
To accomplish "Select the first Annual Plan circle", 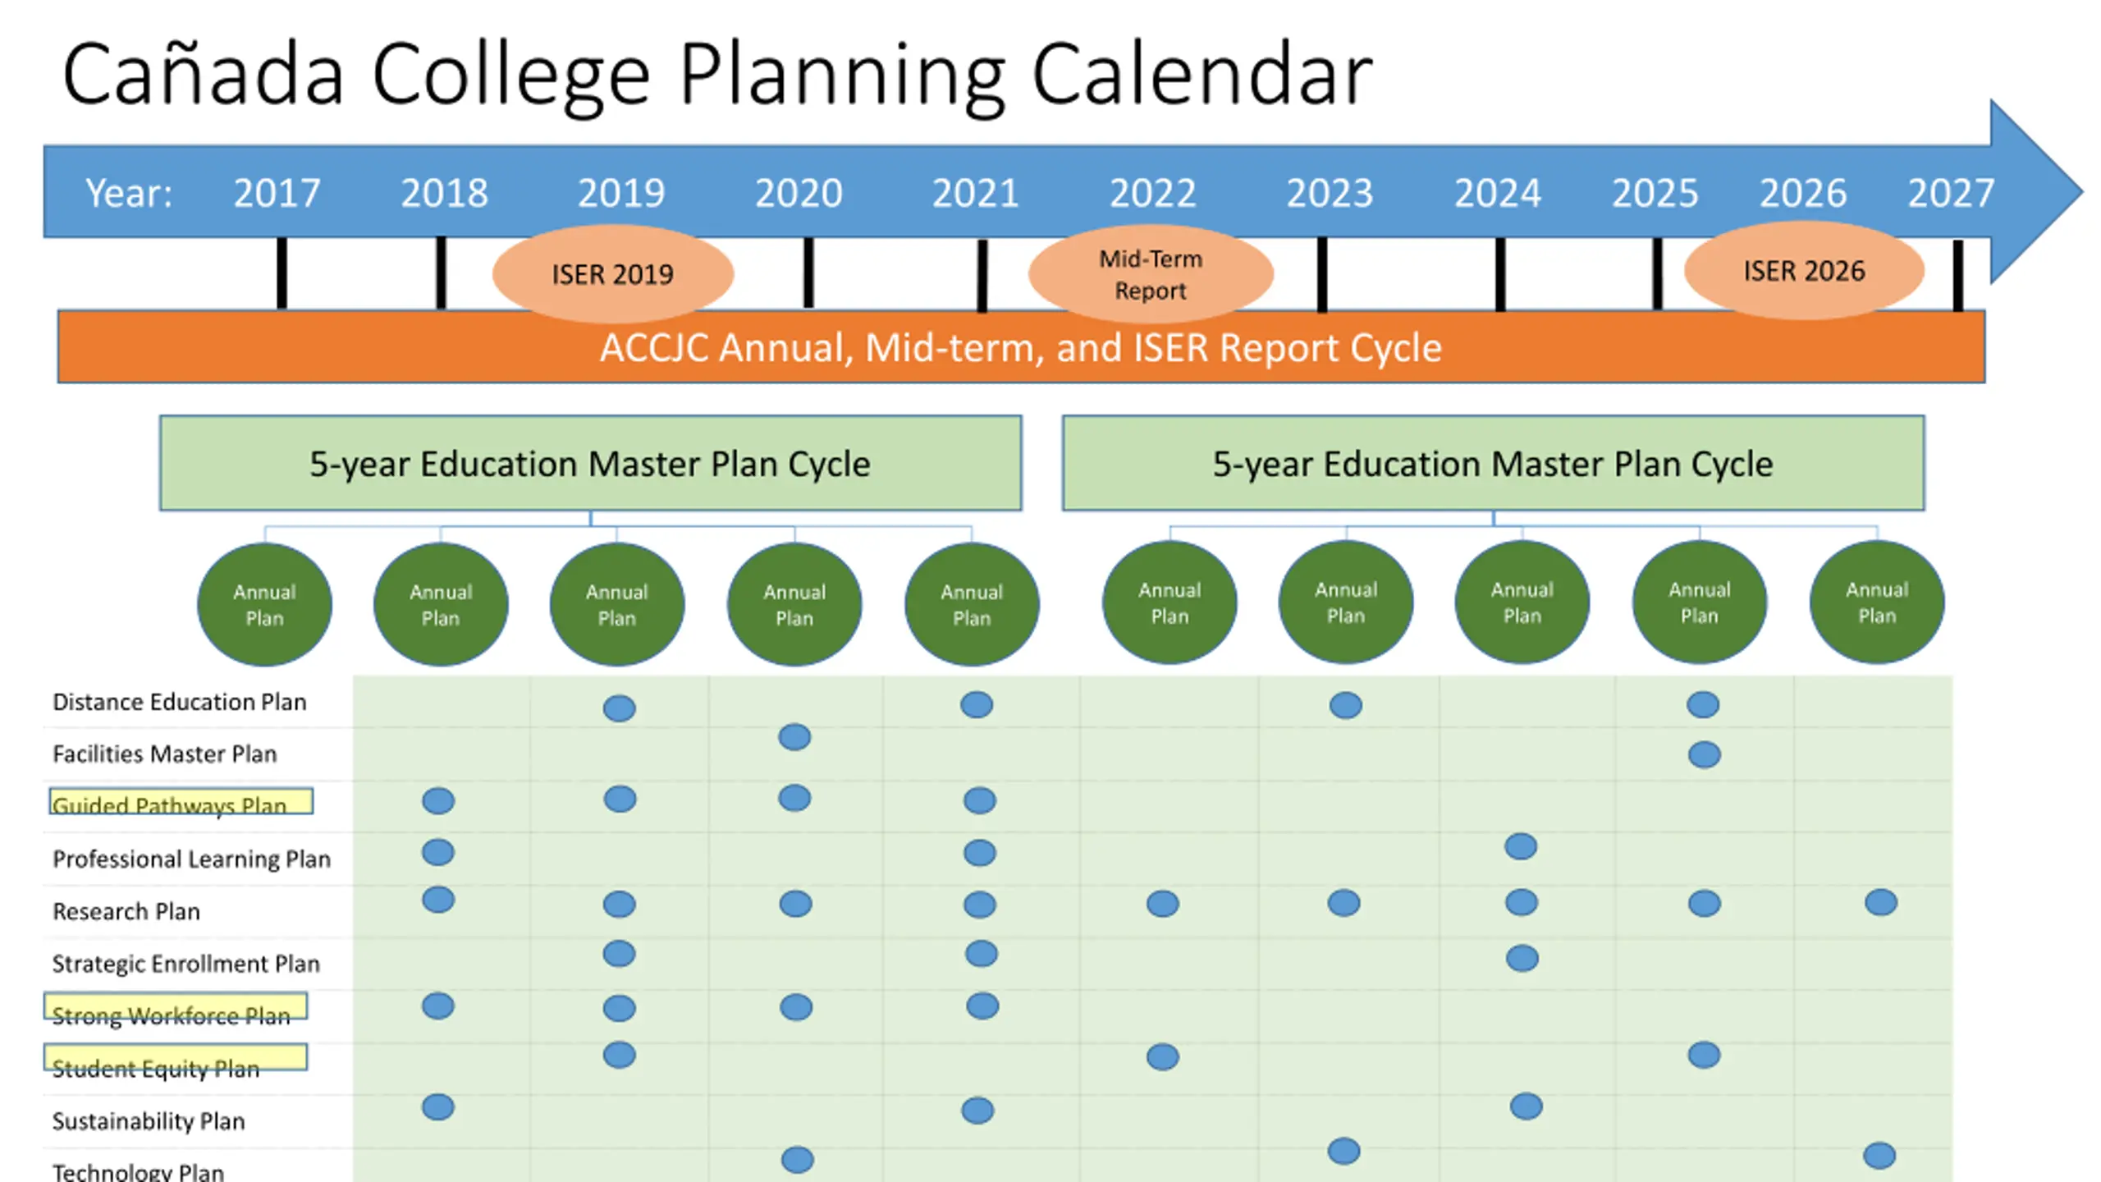I will tap(264, 605).
